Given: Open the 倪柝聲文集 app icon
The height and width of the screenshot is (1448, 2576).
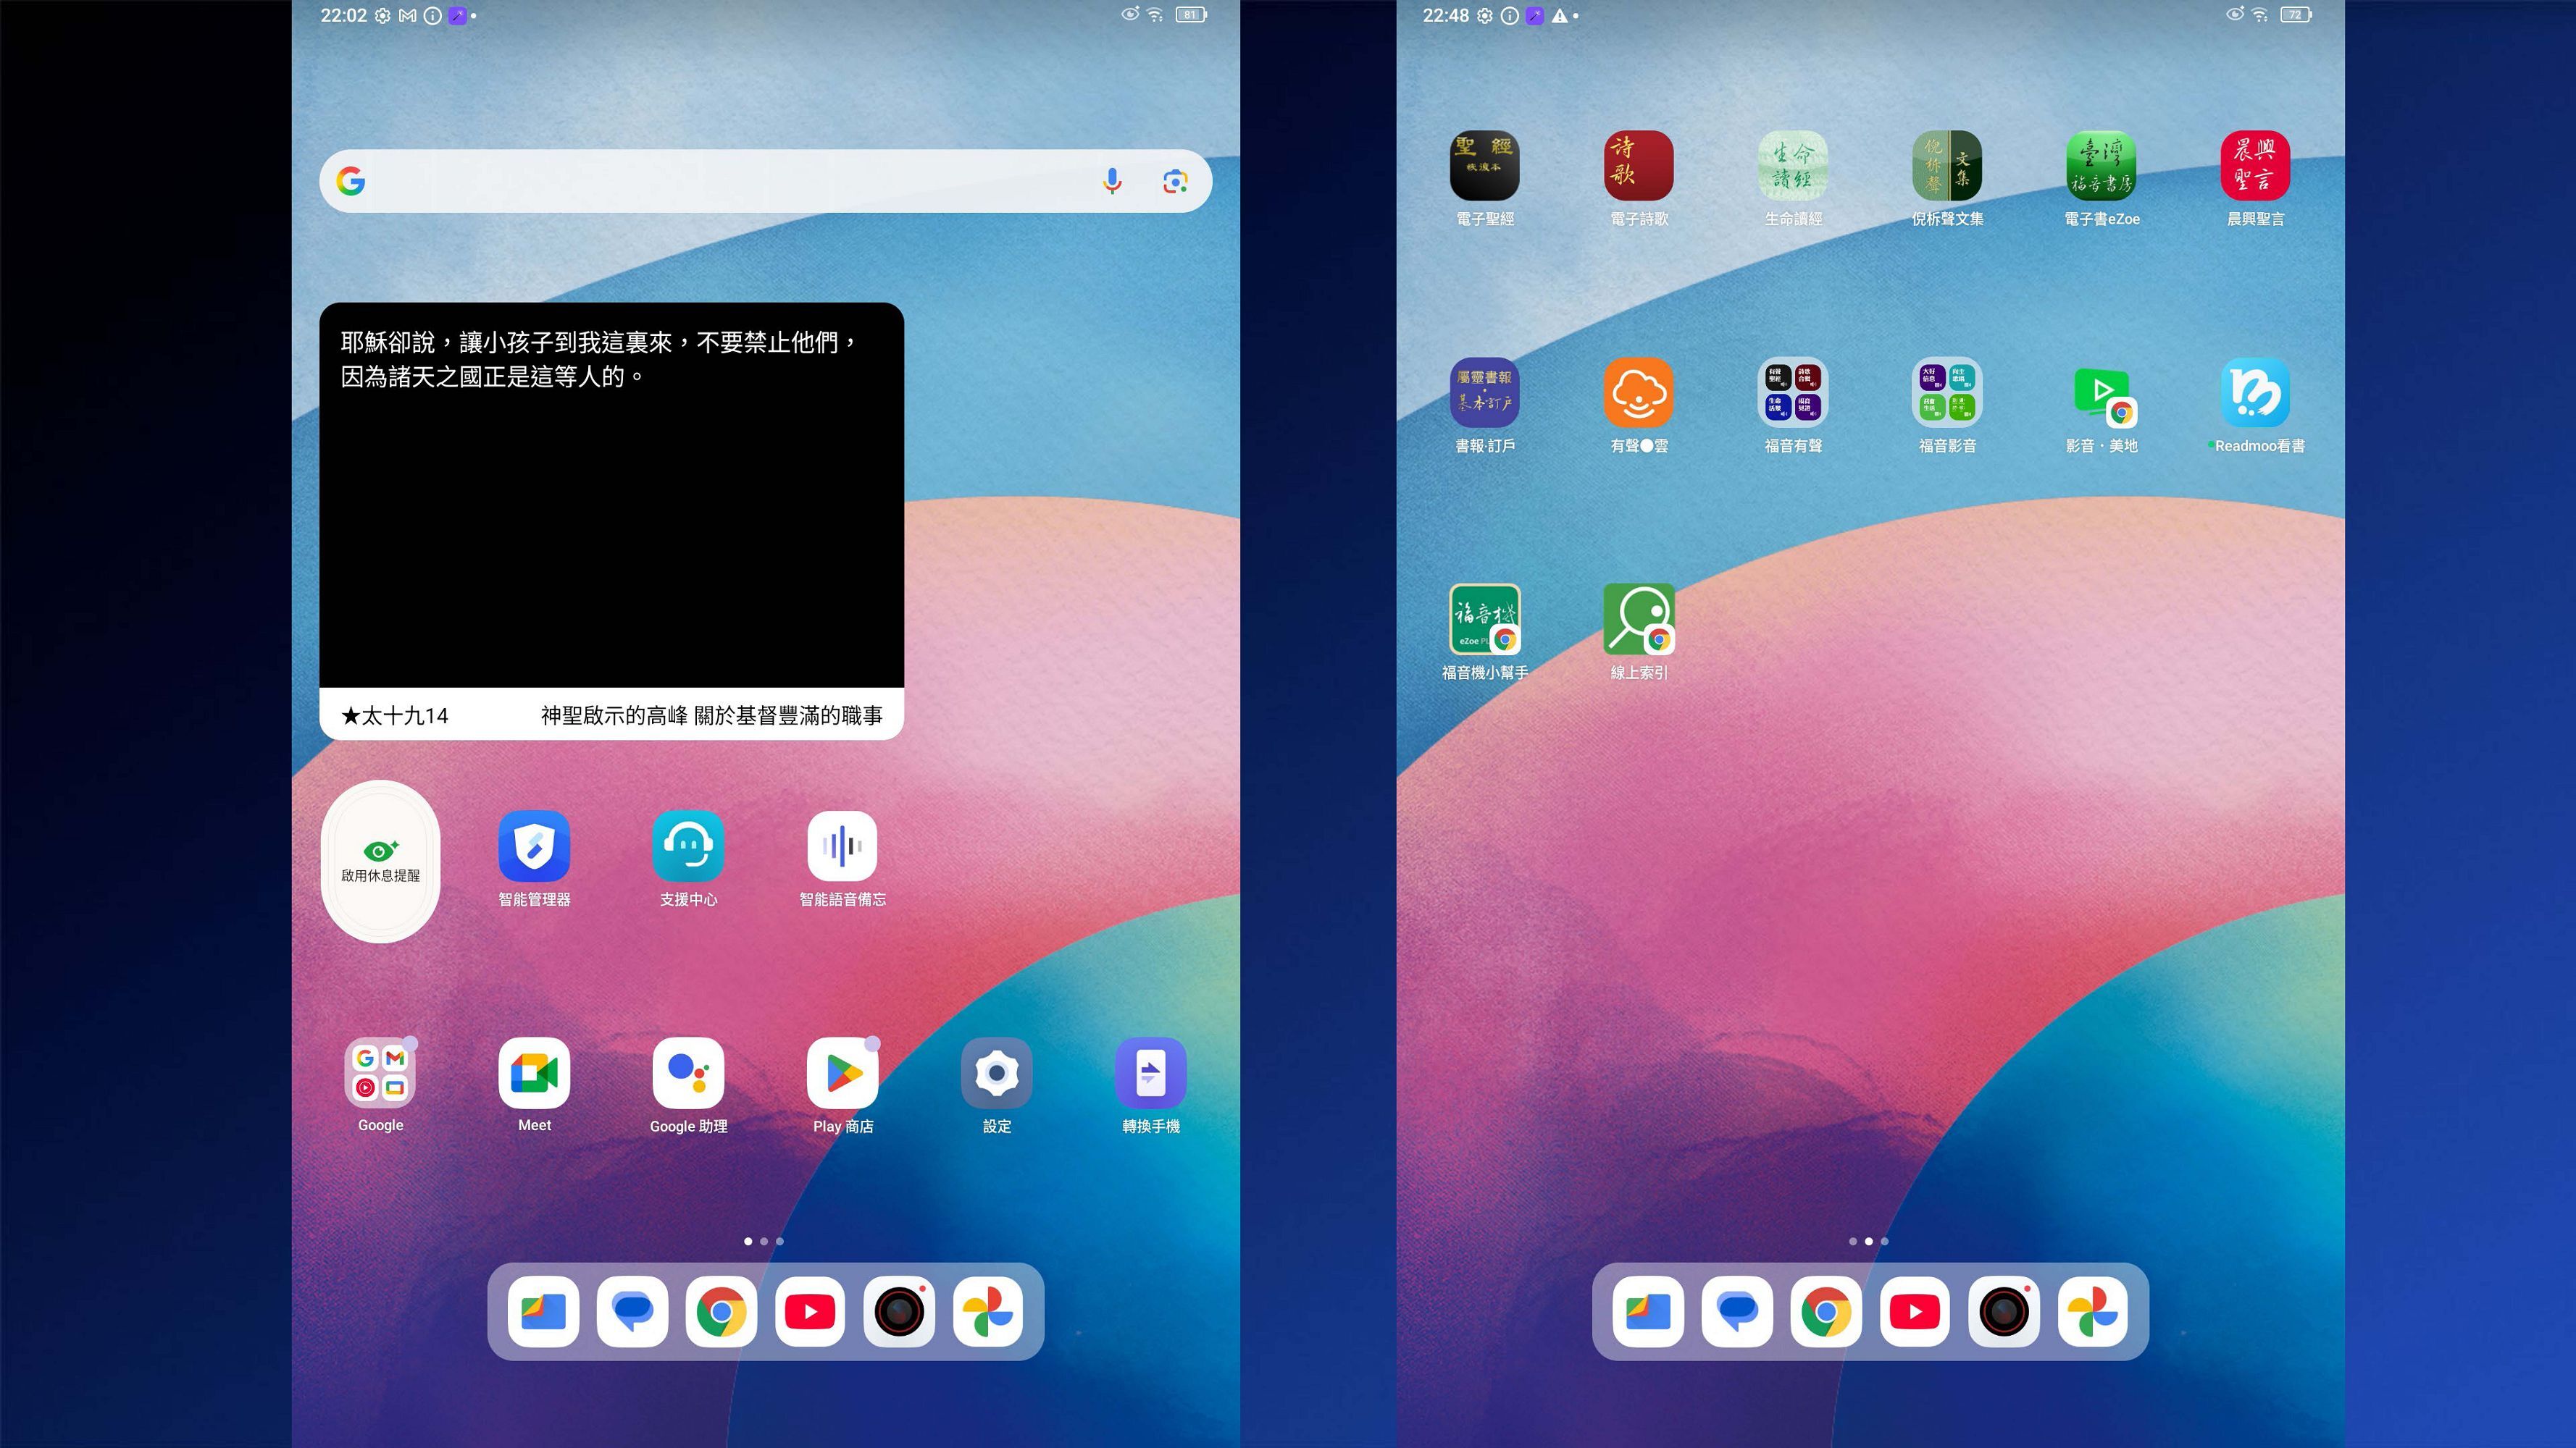Looking at the screenshot, I should [x=1946, y=166].
